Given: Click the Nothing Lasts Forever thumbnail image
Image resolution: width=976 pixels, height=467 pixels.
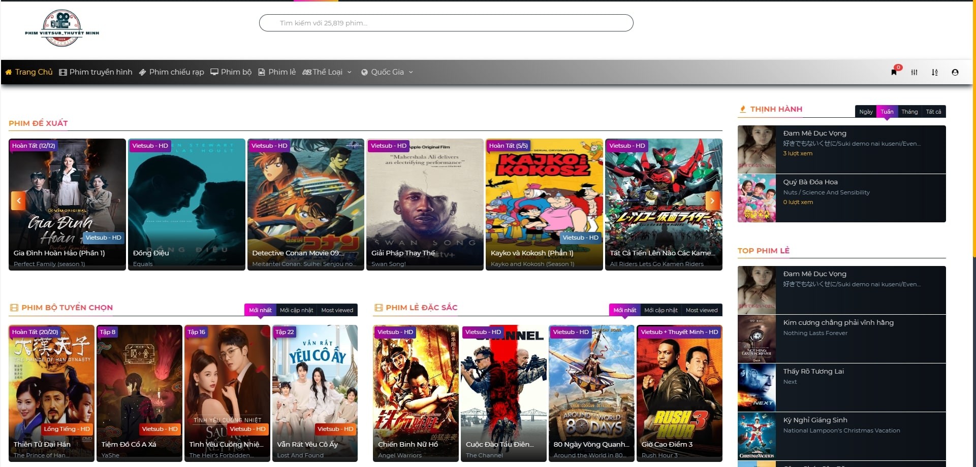Looking at the screenshot, I should (757, 339).
